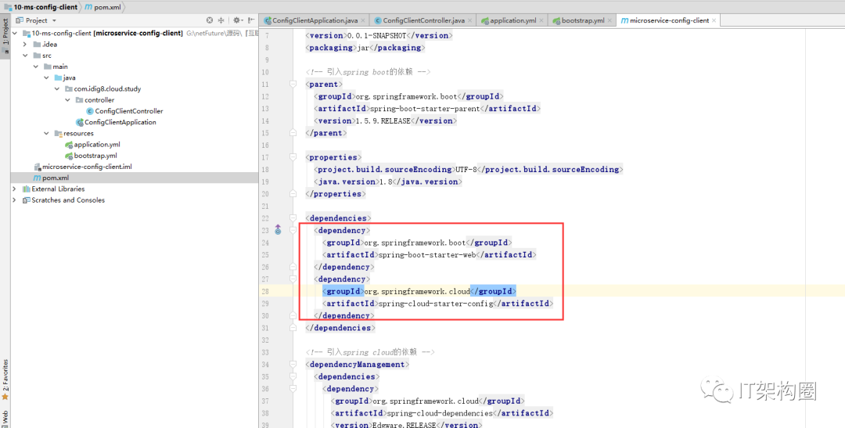Click the resources folder icon
This screenshot has width=845, height=428.
click(58, 133)
